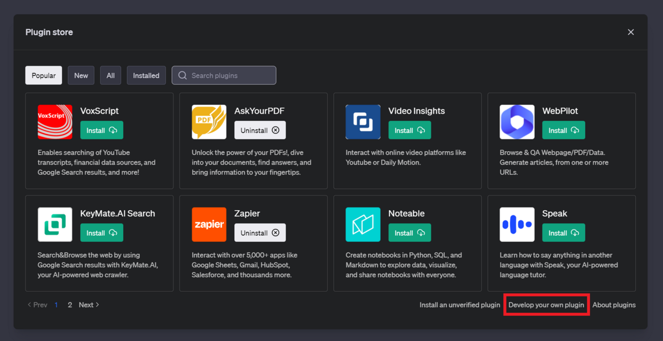
Task: Uninstall the Zapier plugin
Action: [x=260, y=233]
